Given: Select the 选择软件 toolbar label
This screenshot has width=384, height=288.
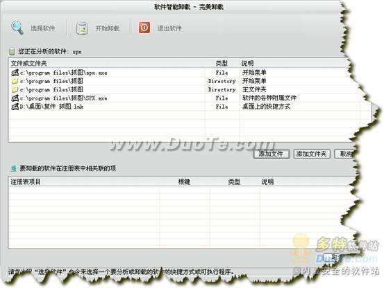Looking at the screenshot, I should click(42, 28).
